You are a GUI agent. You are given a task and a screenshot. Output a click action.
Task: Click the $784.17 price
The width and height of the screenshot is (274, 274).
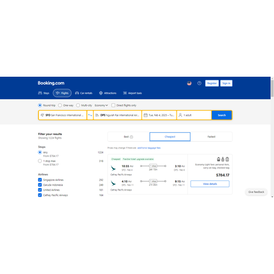[x=223, y=175]
